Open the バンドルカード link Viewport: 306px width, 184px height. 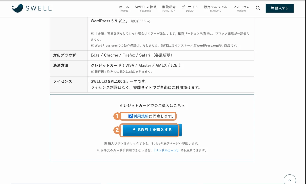pos(167,150)
